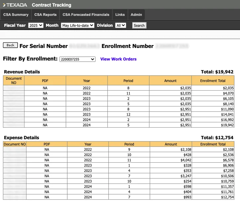Open Filter By Enrollment dropdown

tap(77, 59)
